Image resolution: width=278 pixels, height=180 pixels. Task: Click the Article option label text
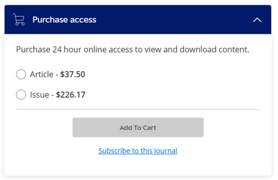click(42, 74)
